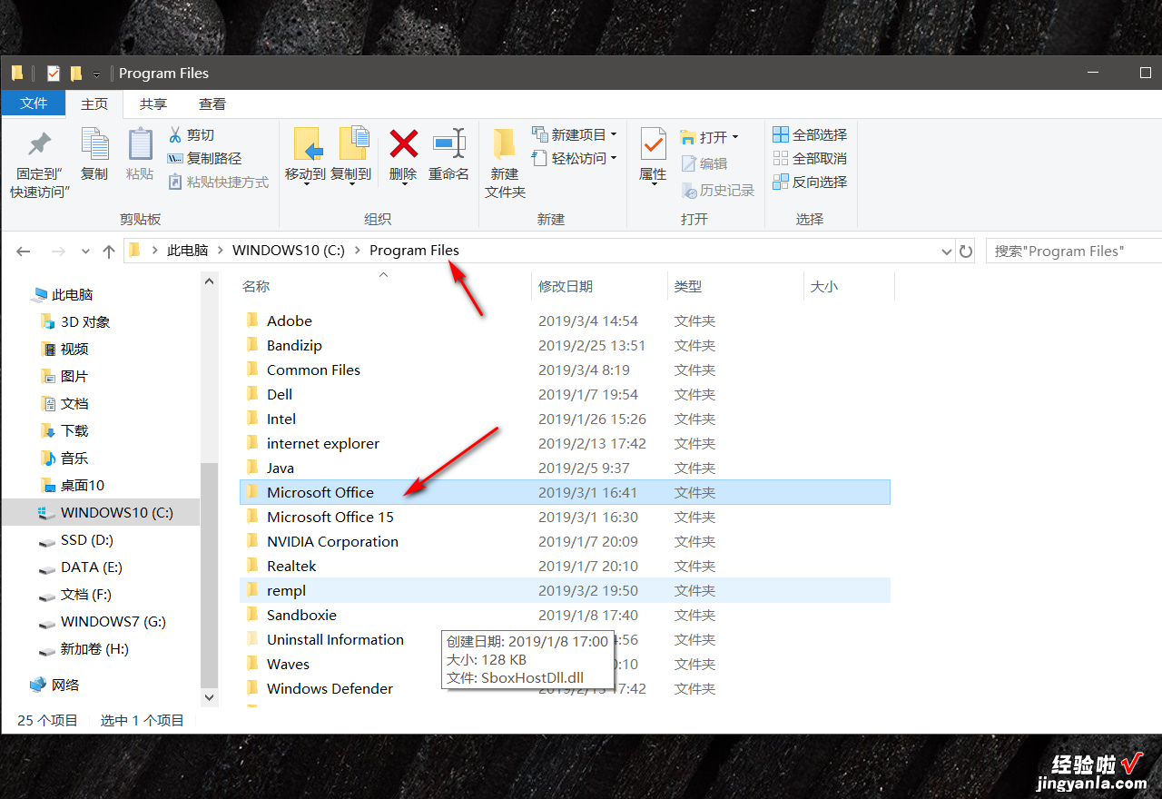Click 此电脑 breadcrumb in address bar
Image resolution: width=1162 pixels, height=799 pixels.
187,251
